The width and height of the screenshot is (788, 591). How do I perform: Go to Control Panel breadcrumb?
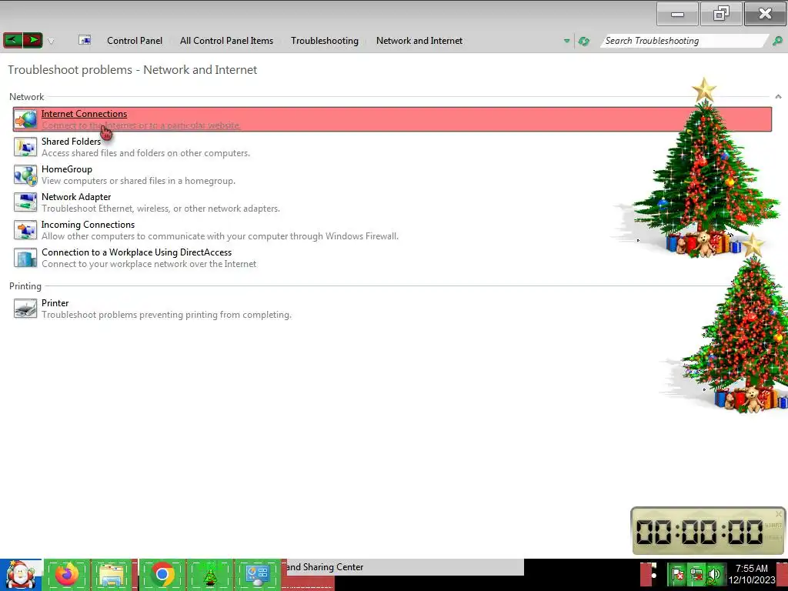point(135,41)
